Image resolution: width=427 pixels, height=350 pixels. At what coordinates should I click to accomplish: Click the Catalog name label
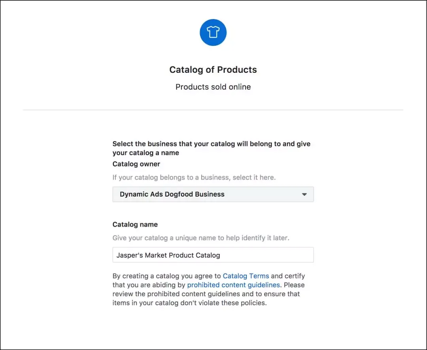(135, 224)
